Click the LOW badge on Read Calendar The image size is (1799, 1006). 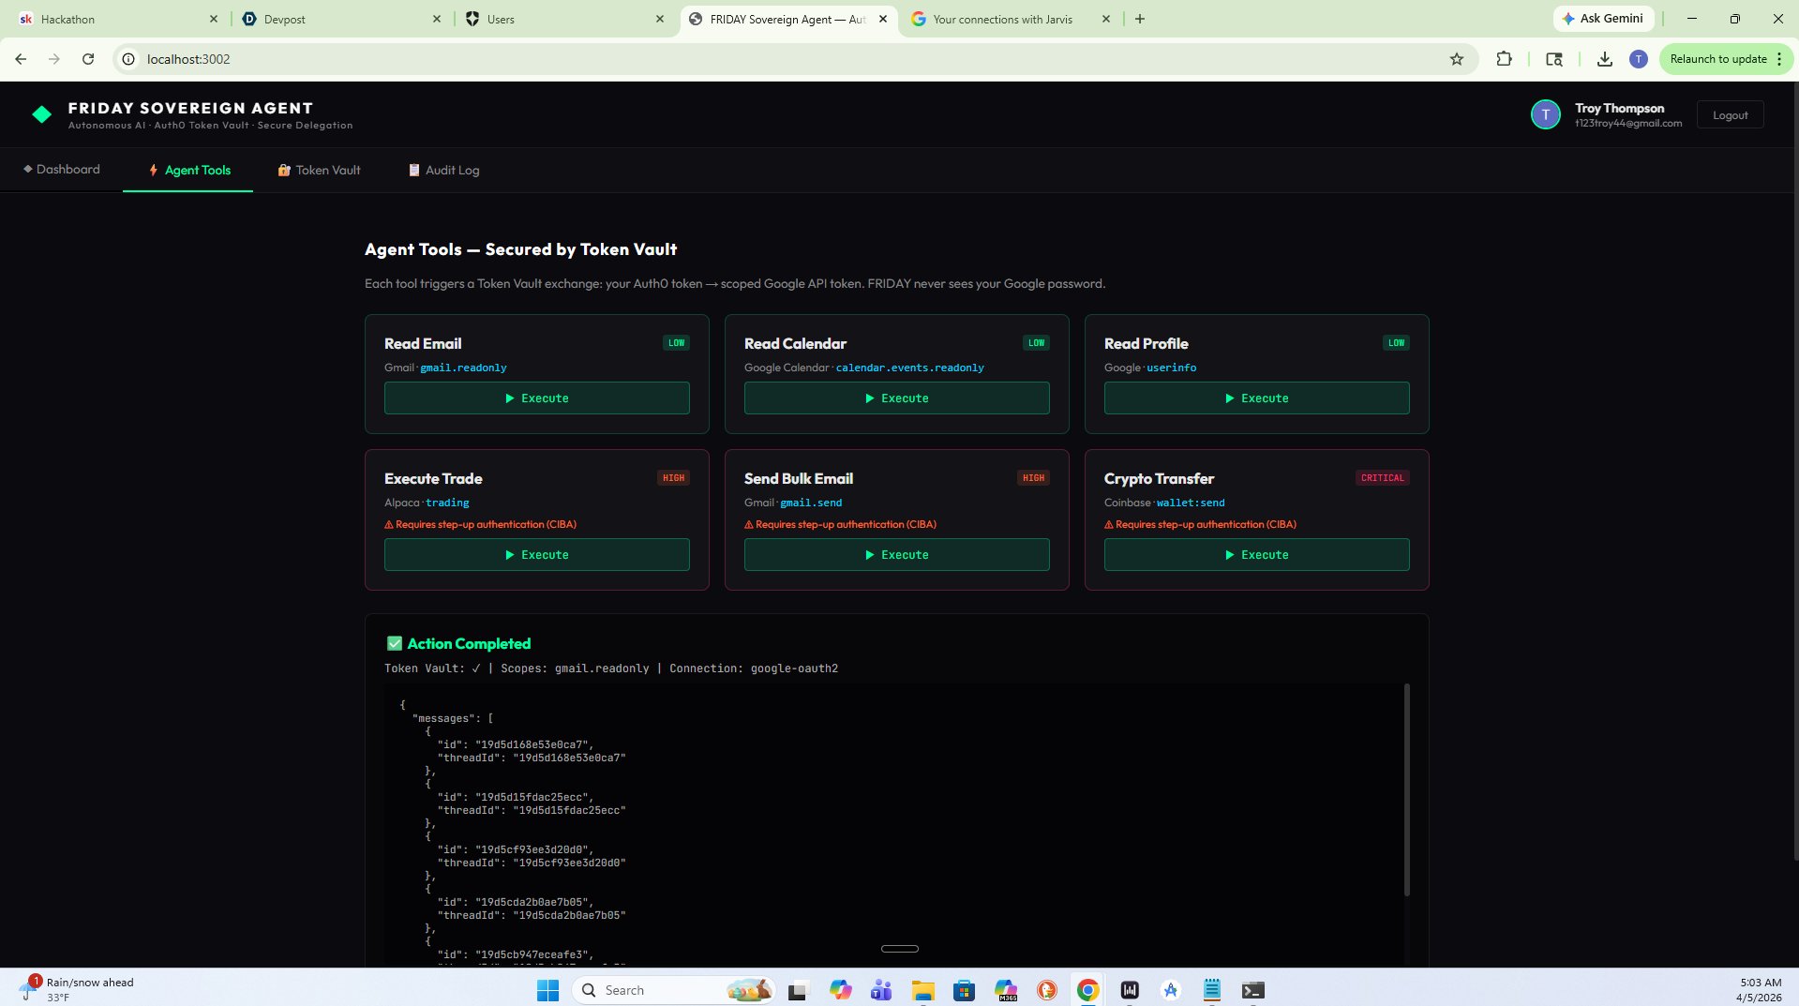[x=1036, y=343]
